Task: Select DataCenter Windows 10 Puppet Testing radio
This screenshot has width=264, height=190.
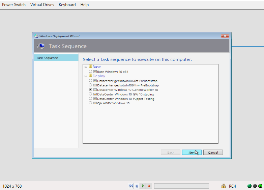Action: click(90, 99)
